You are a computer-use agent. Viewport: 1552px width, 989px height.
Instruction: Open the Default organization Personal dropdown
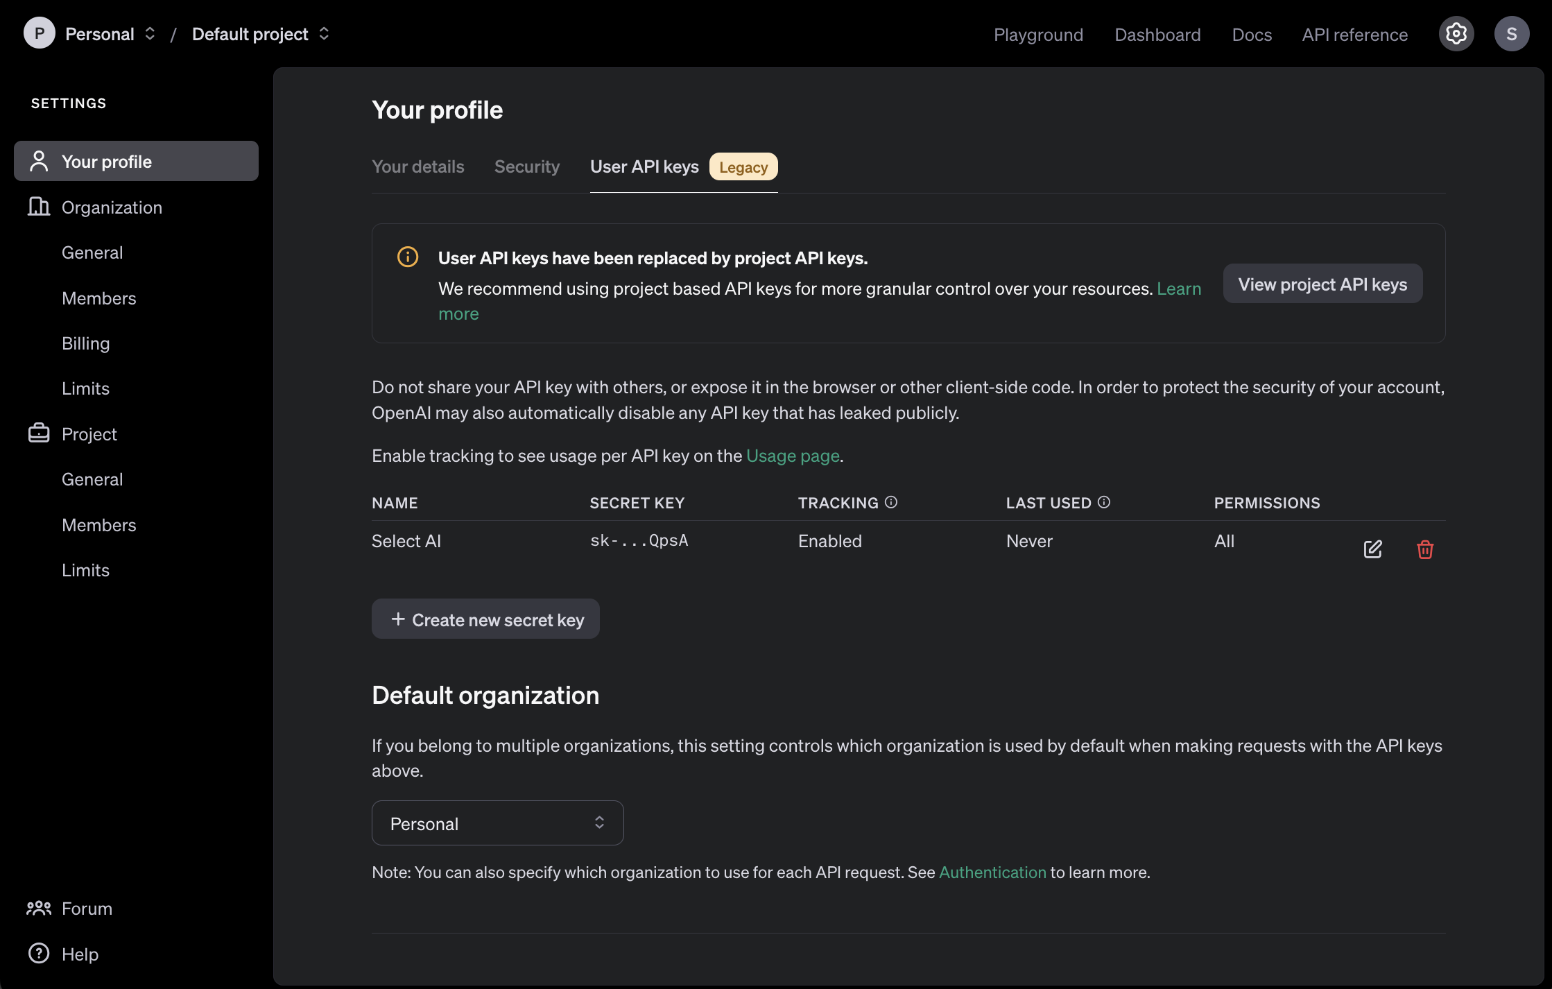point(497,823)
